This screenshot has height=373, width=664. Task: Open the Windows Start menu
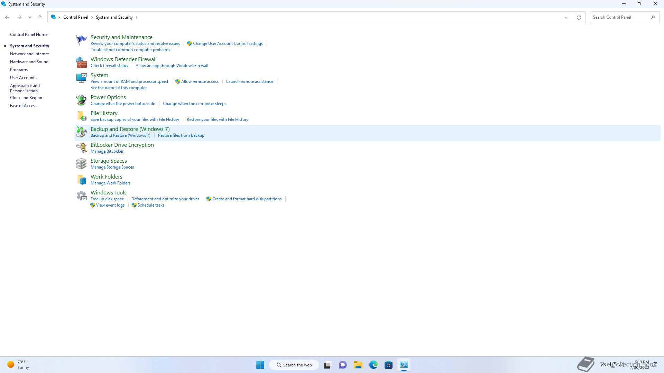[x=260, y=365]
